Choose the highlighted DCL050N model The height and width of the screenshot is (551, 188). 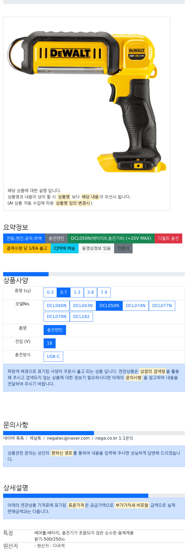click(x=109, y=306)
